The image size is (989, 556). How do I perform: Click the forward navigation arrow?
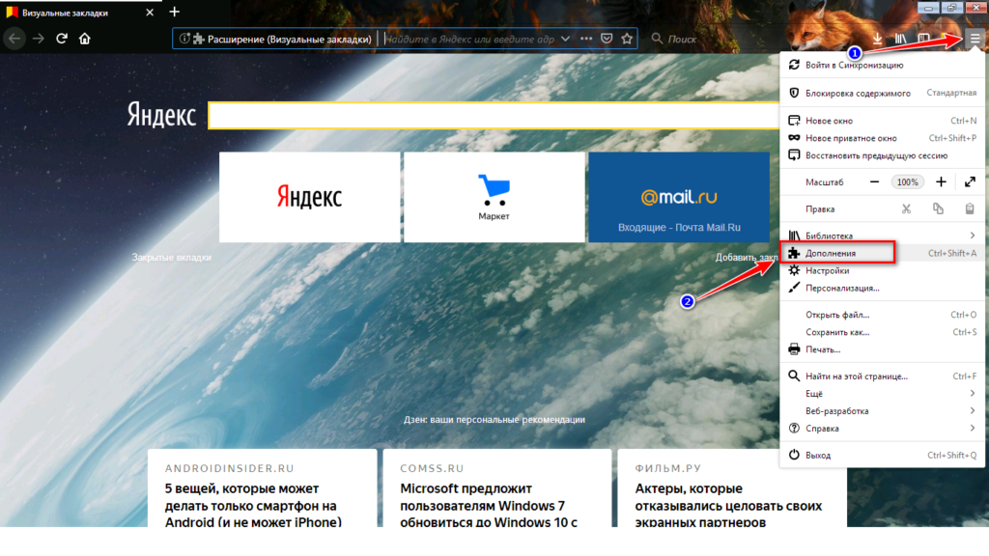[x=39, y=39]
